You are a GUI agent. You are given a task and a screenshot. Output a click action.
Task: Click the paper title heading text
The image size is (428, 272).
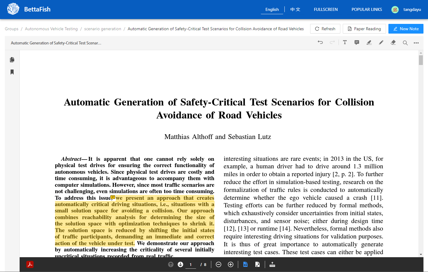(219, 108)
